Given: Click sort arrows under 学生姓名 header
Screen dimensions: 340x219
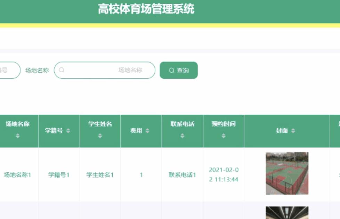Looking at the screenshot, I should tap(100, 136).
